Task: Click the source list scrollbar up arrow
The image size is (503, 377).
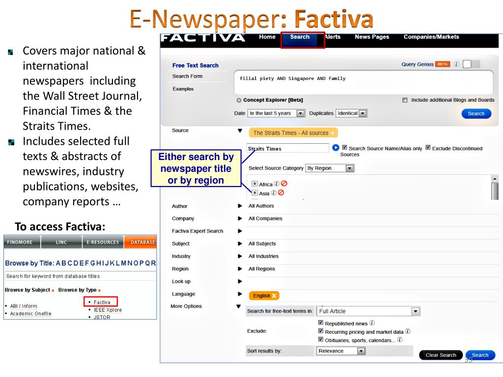Action: coord(495,179)
